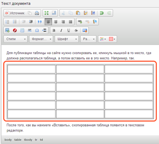Insert a horizontal line
Viewport: 159px width, 144px height.
click(x=30, y=30)
